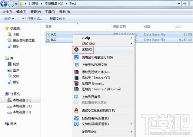Open the recent locations dropdown arrow
This screenshot has height=137, width=193.
tap(16, 4)
